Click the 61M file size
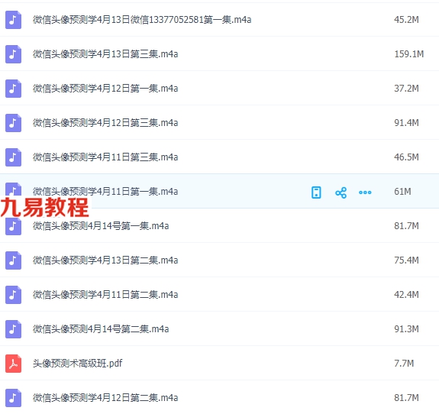 coord(402,192)
